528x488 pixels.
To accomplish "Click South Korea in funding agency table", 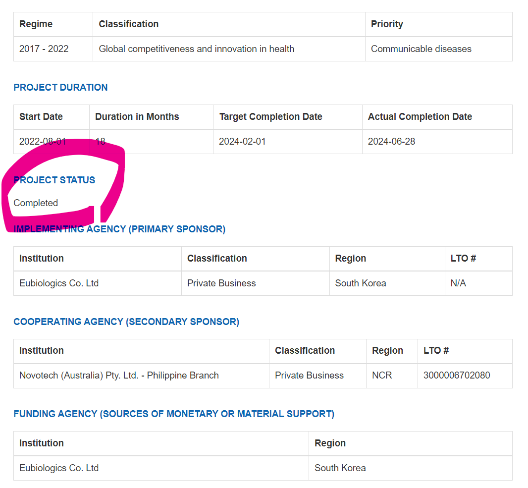I will (340, 468).
